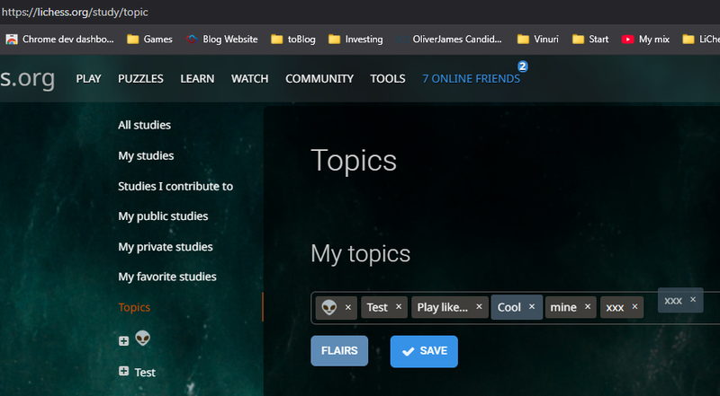This screenshot has height=396, width=720.
Task: Open the PUZZLES menu
Action: (140, 79)
